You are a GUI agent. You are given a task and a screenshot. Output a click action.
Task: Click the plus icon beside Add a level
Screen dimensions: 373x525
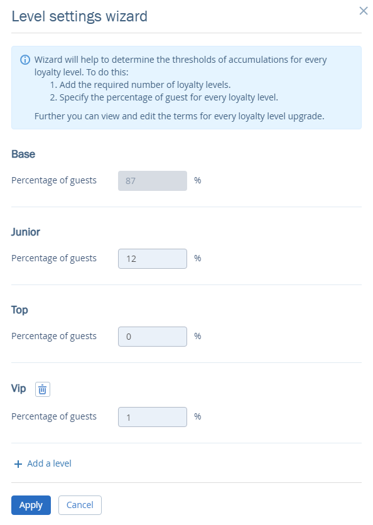click(18, 463)
